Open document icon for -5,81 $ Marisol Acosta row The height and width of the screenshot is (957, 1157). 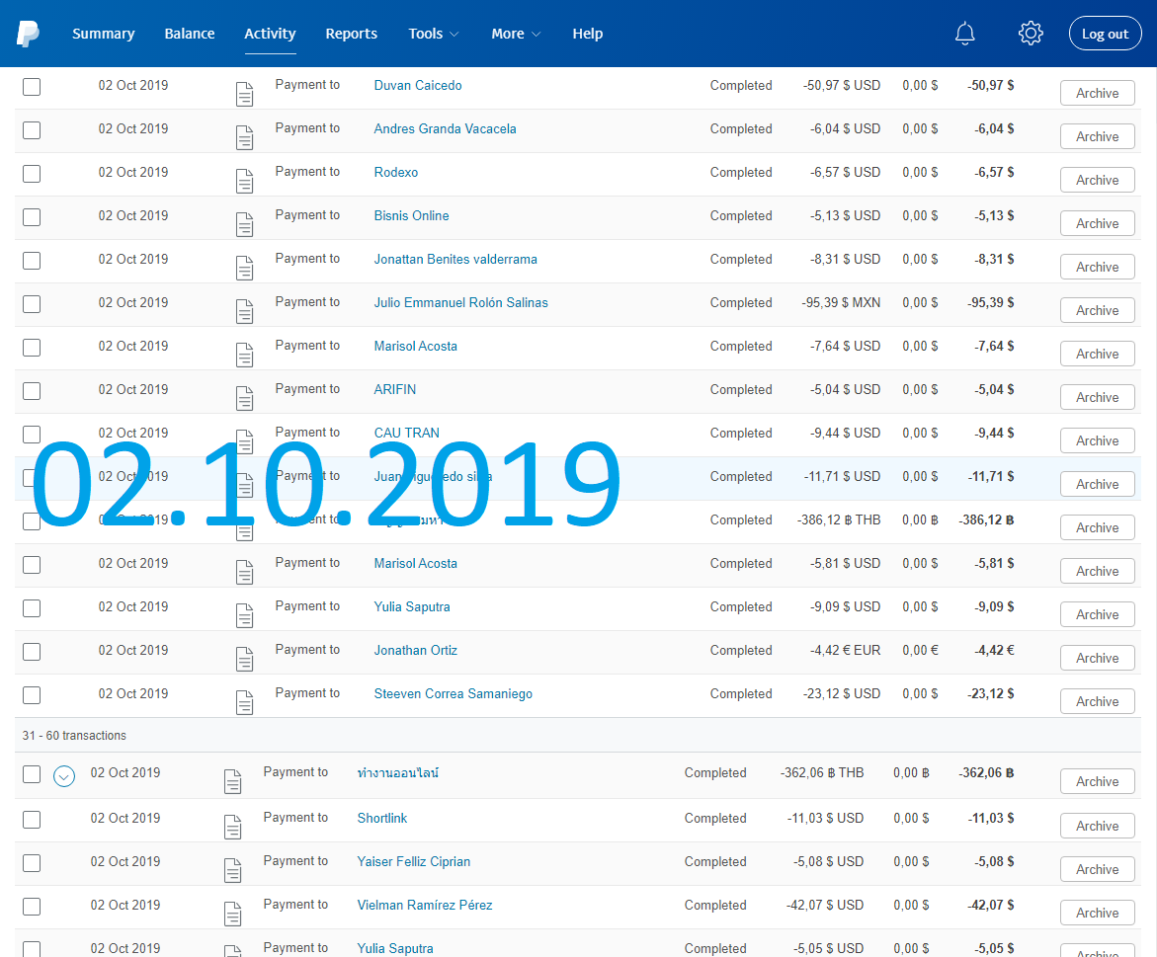tap(244, 572)
